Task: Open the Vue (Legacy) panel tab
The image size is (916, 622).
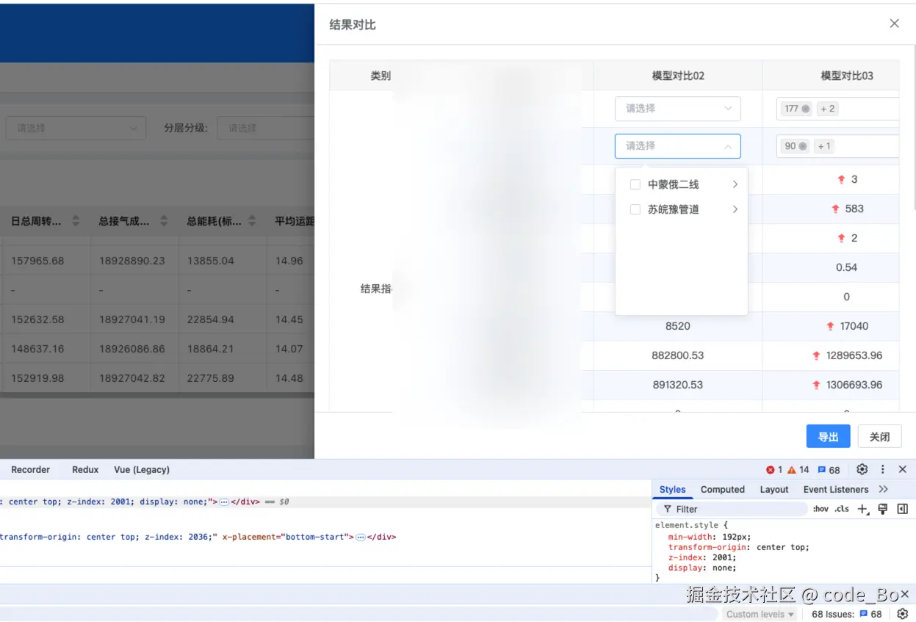Action: [142, 469]
